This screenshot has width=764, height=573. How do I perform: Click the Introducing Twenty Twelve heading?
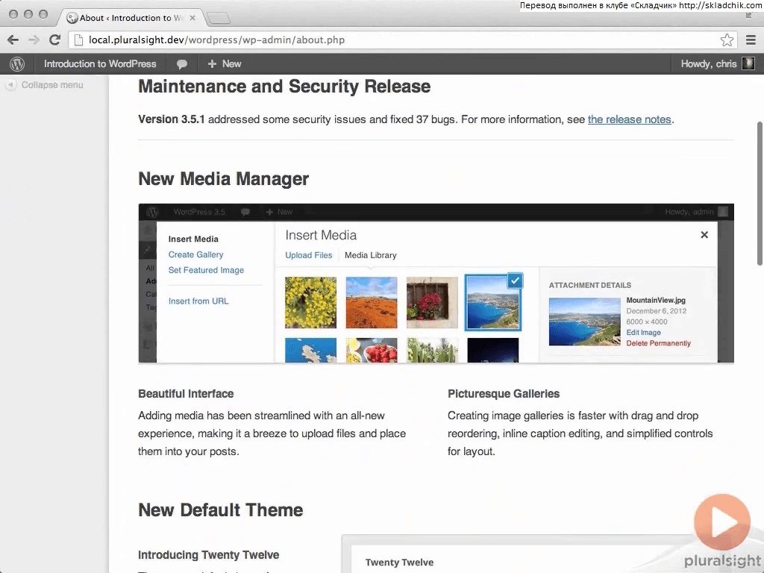click(208, 555)
